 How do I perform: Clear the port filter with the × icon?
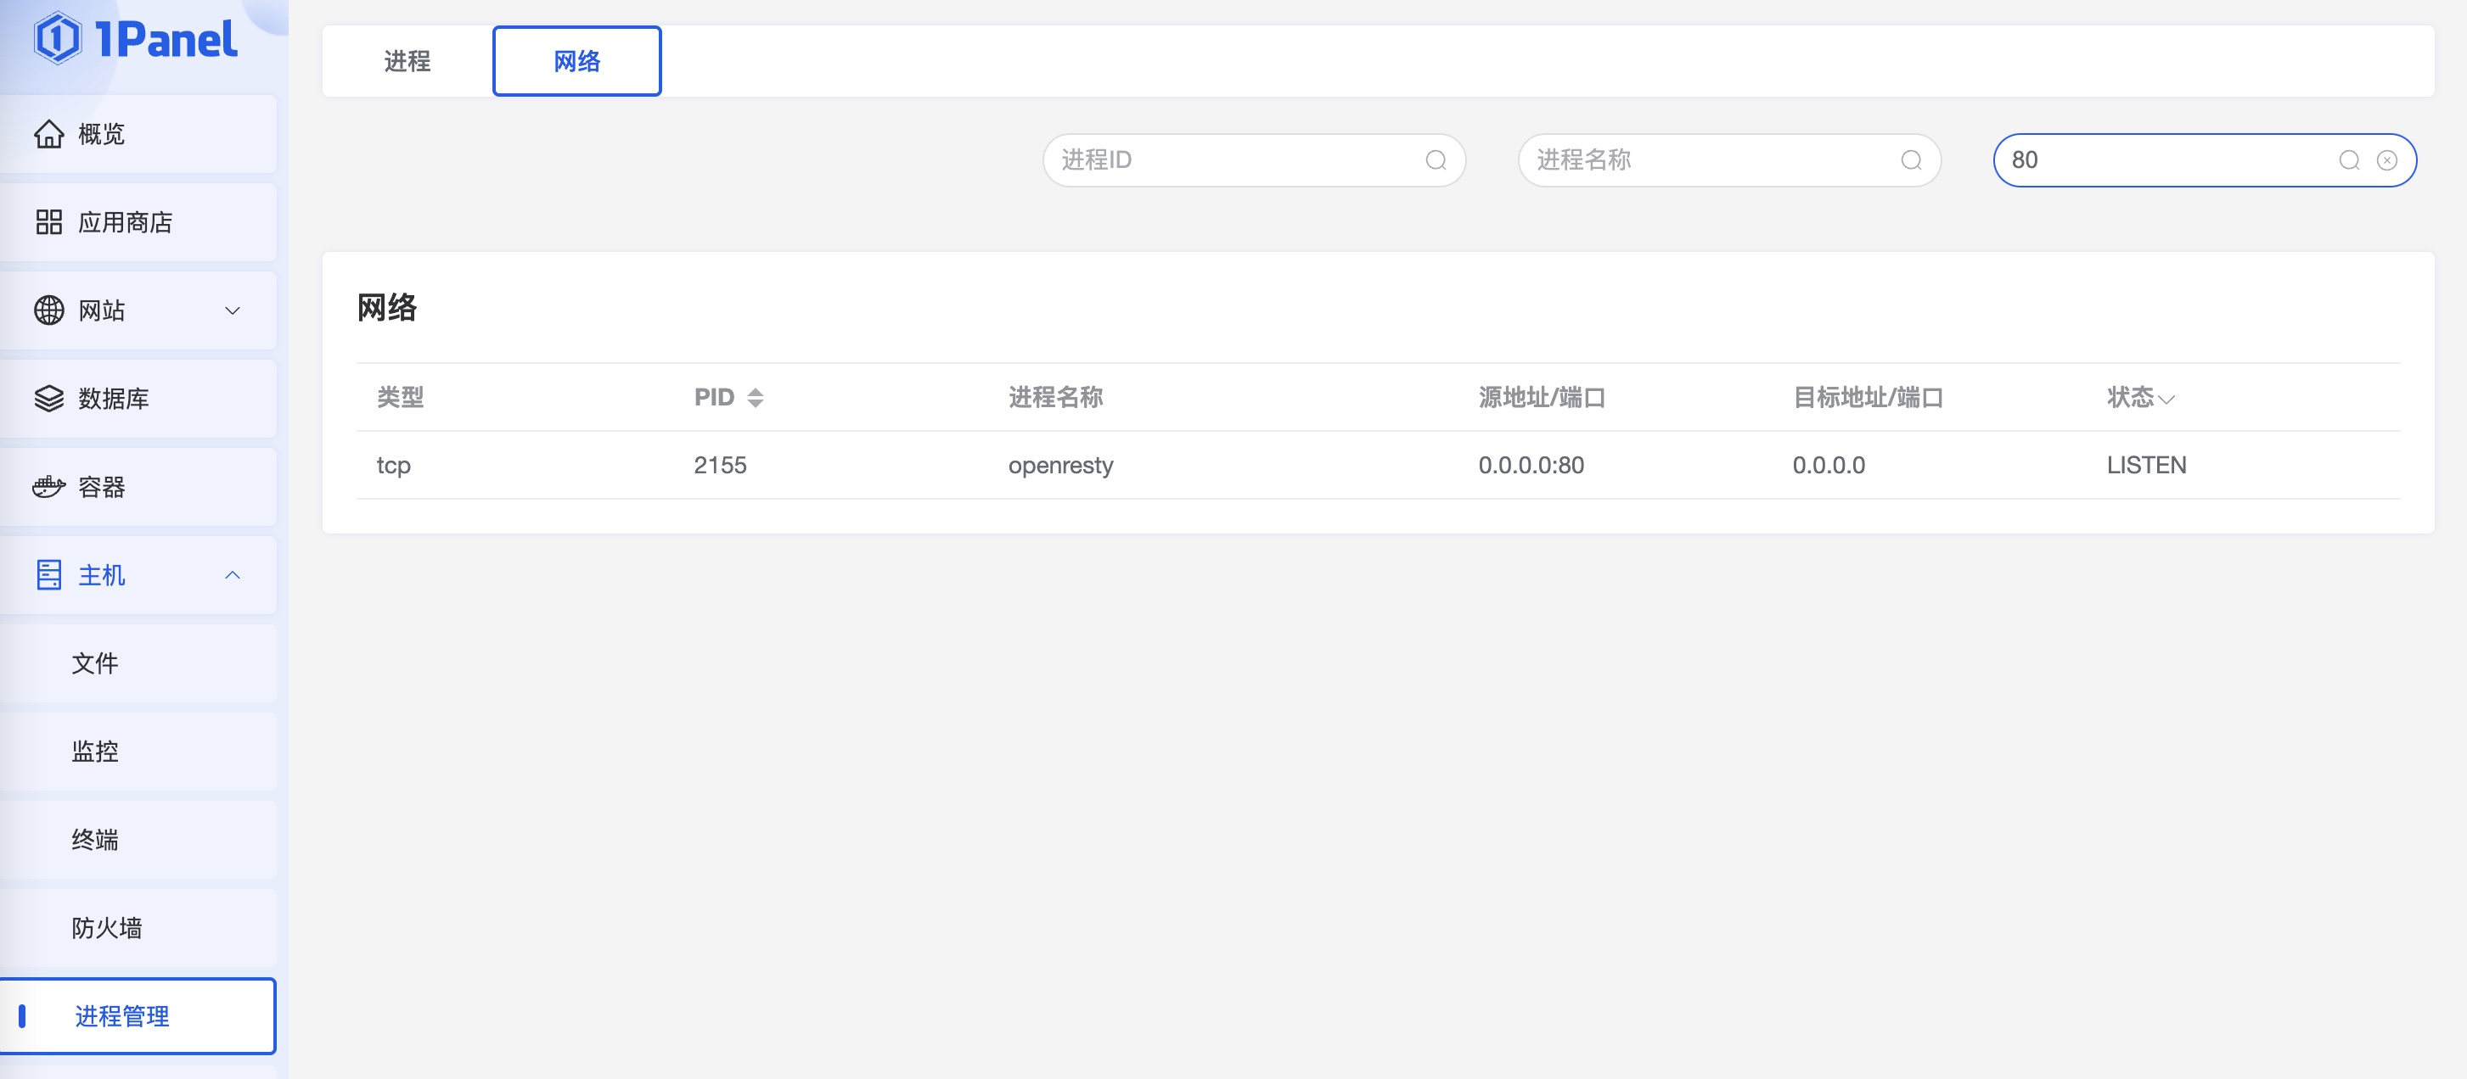2386,160
